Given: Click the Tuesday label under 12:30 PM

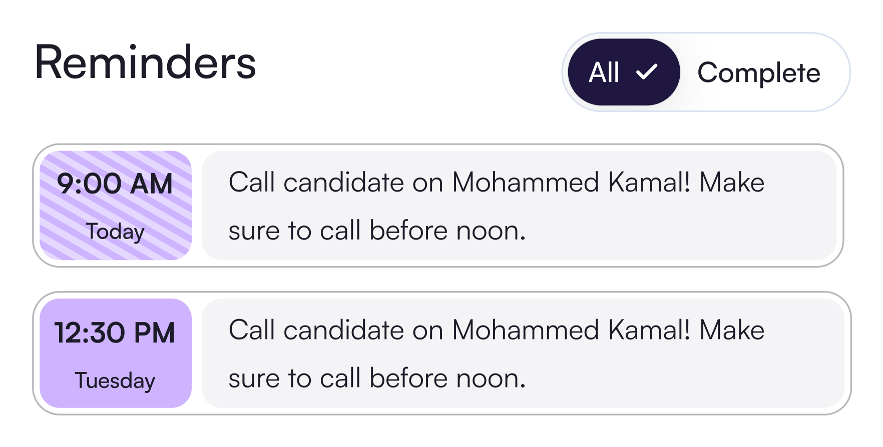Looking at the screenshot, I should tap(115, 380).
